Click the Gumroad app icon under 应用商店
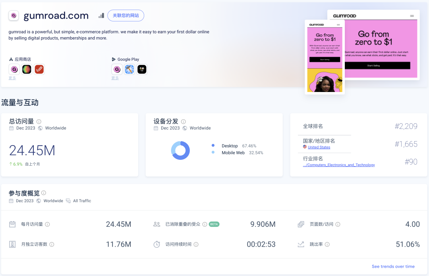This screenshot has height=276, width=429. 14,70
